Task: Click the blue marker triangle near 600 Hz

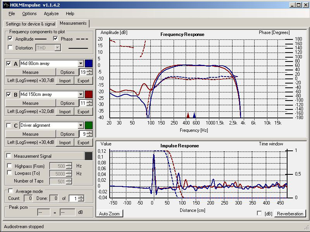Action: [x=195, y=115]
